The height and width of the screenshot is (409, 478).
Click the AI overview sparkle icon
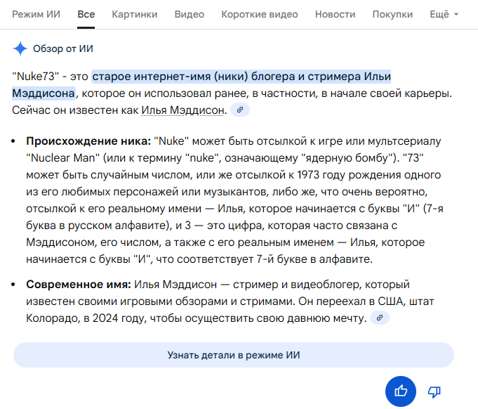coord(20,48)
